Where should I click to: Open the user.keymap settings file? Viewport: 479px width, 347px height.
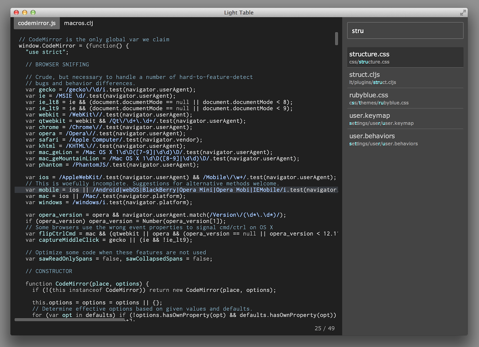tap(367, 115)
